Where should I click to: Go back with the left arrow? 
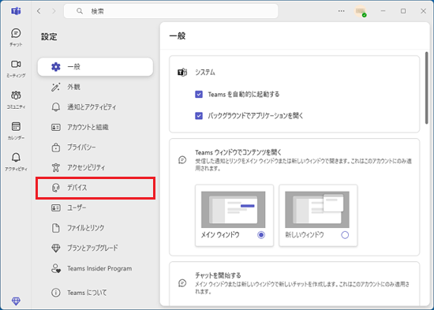pos(39,11)
